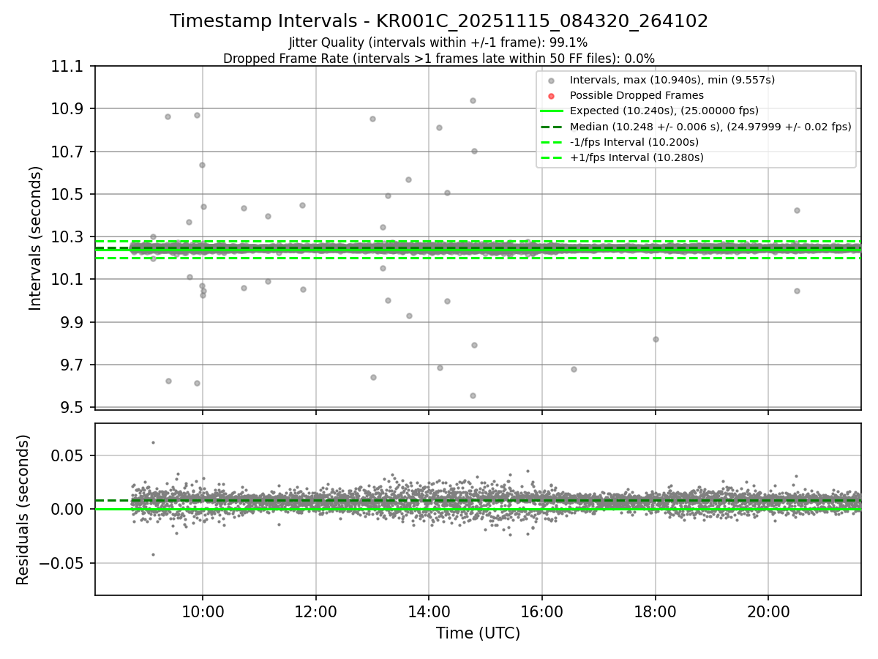878x659 pixels.
Task: Click the "Median (10.248 +/- 0.006 s)" legend entry
Action: tap(710, 127)
